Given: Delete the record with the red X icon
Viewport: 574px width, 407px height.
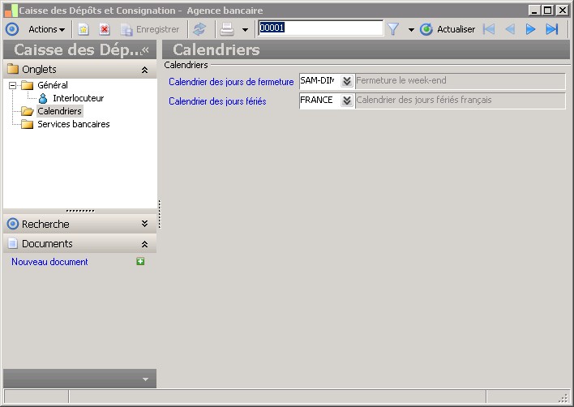Looking at the screenshot, I should point(105,30).
